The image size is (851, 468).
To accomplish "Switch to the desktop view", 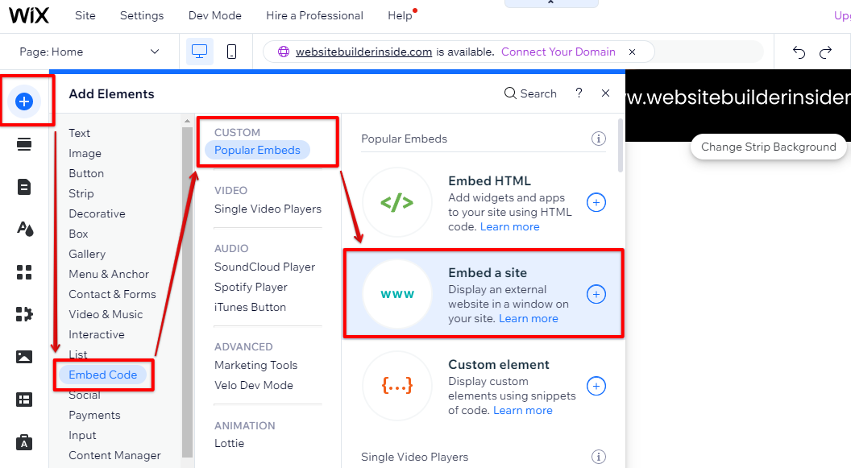I will [200, 52].
